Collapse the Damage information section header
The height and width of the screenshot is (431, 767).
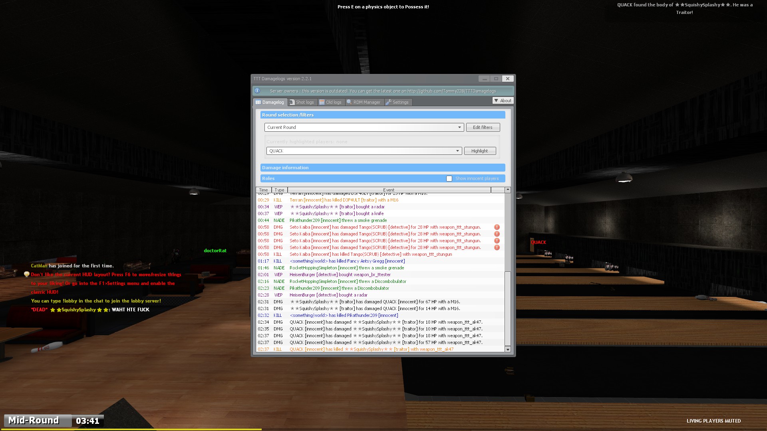tap(382, 168)
